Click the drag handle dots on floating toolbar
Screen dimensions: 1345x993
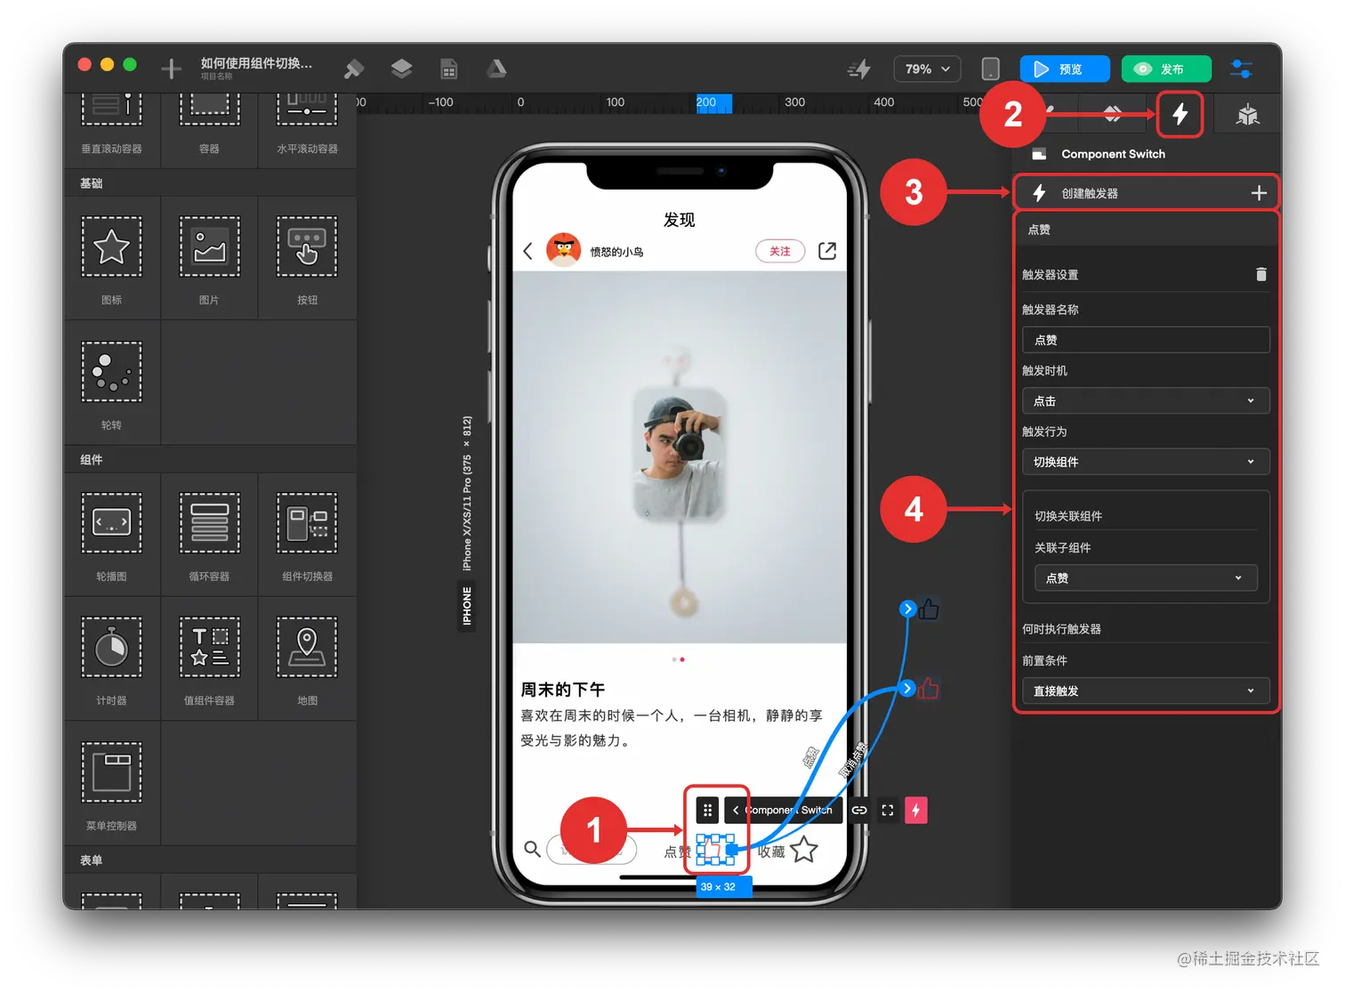707,810
